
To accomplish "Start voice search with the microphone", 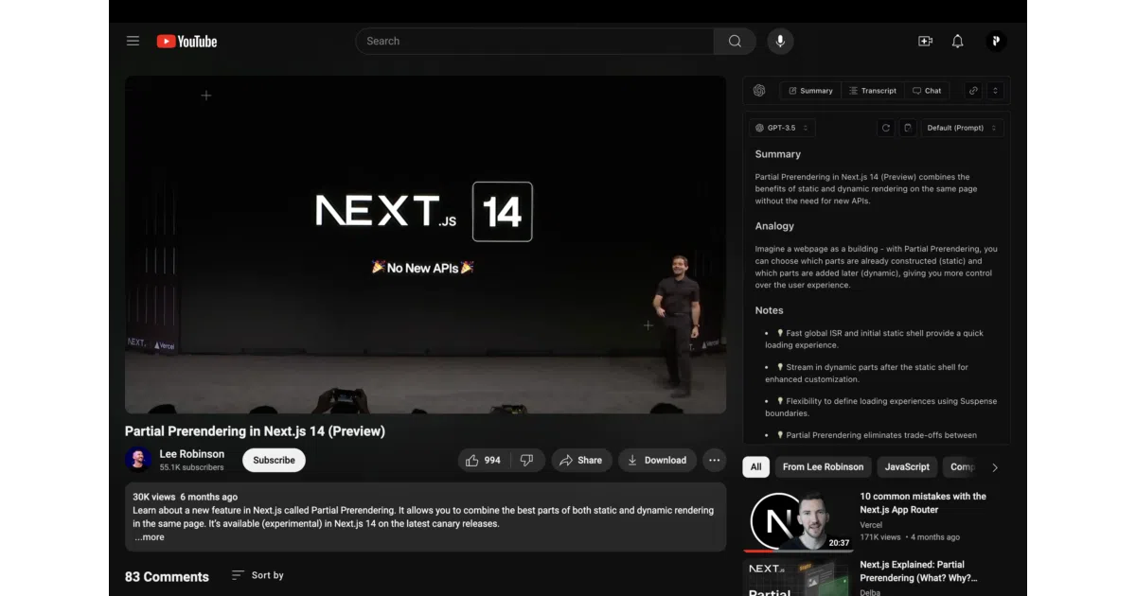I will pyautogui.click(x=780, y=41).
